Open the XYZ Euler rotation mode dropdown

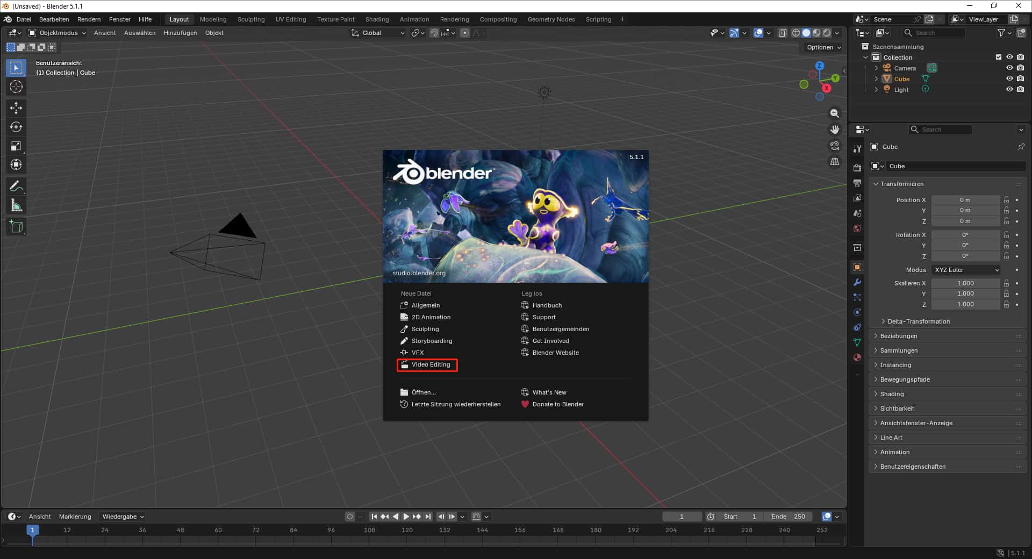966,270
